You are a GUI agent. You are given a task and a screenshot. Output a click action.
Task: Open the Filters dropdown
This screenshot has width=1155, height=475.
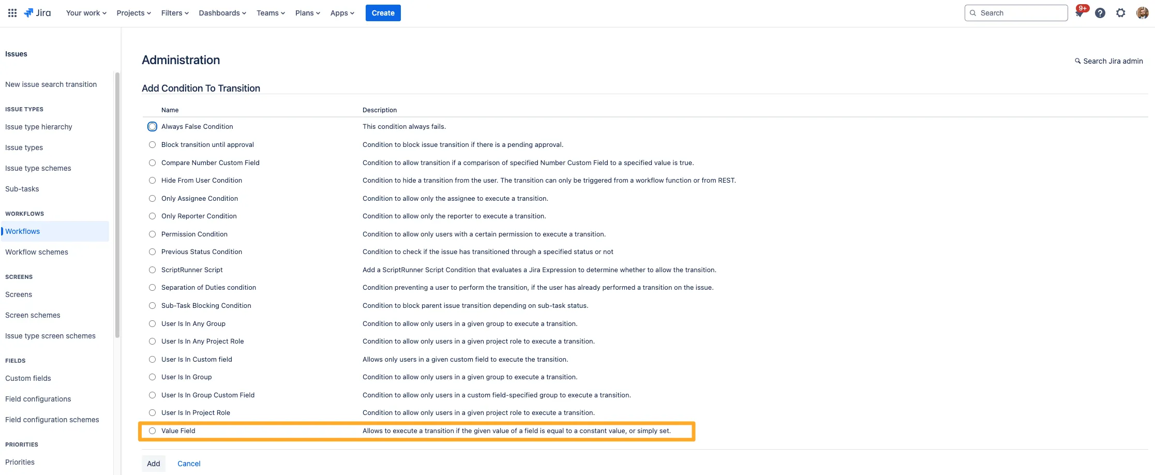(175, 13)
